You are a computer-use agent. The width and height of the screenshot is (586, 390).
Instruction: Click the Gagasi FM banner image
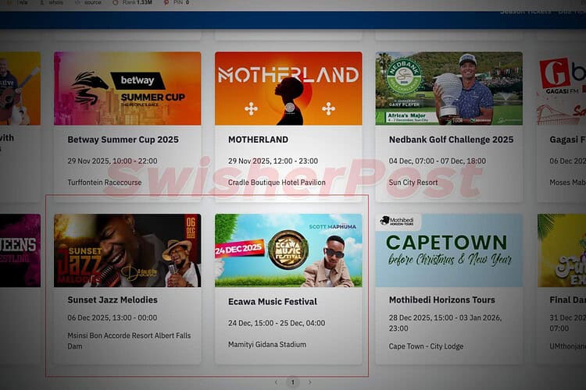561,88
